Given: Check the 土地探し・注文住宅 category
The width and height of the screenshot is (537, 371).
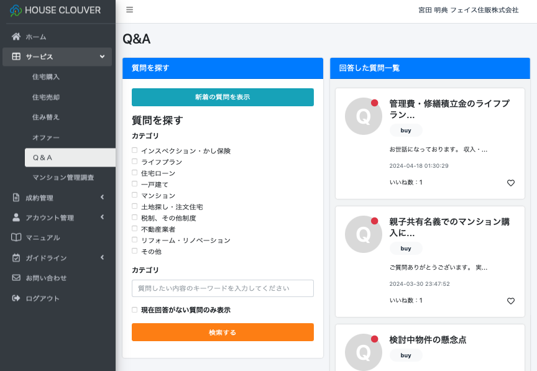Looking at the screenshot, I should pos(135,206).
